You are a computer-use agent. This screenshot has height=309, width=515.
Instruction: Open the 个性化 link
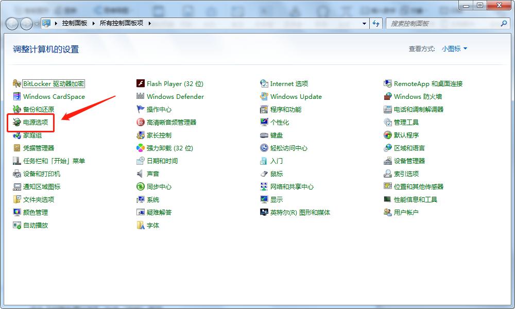tap(280, 122)
